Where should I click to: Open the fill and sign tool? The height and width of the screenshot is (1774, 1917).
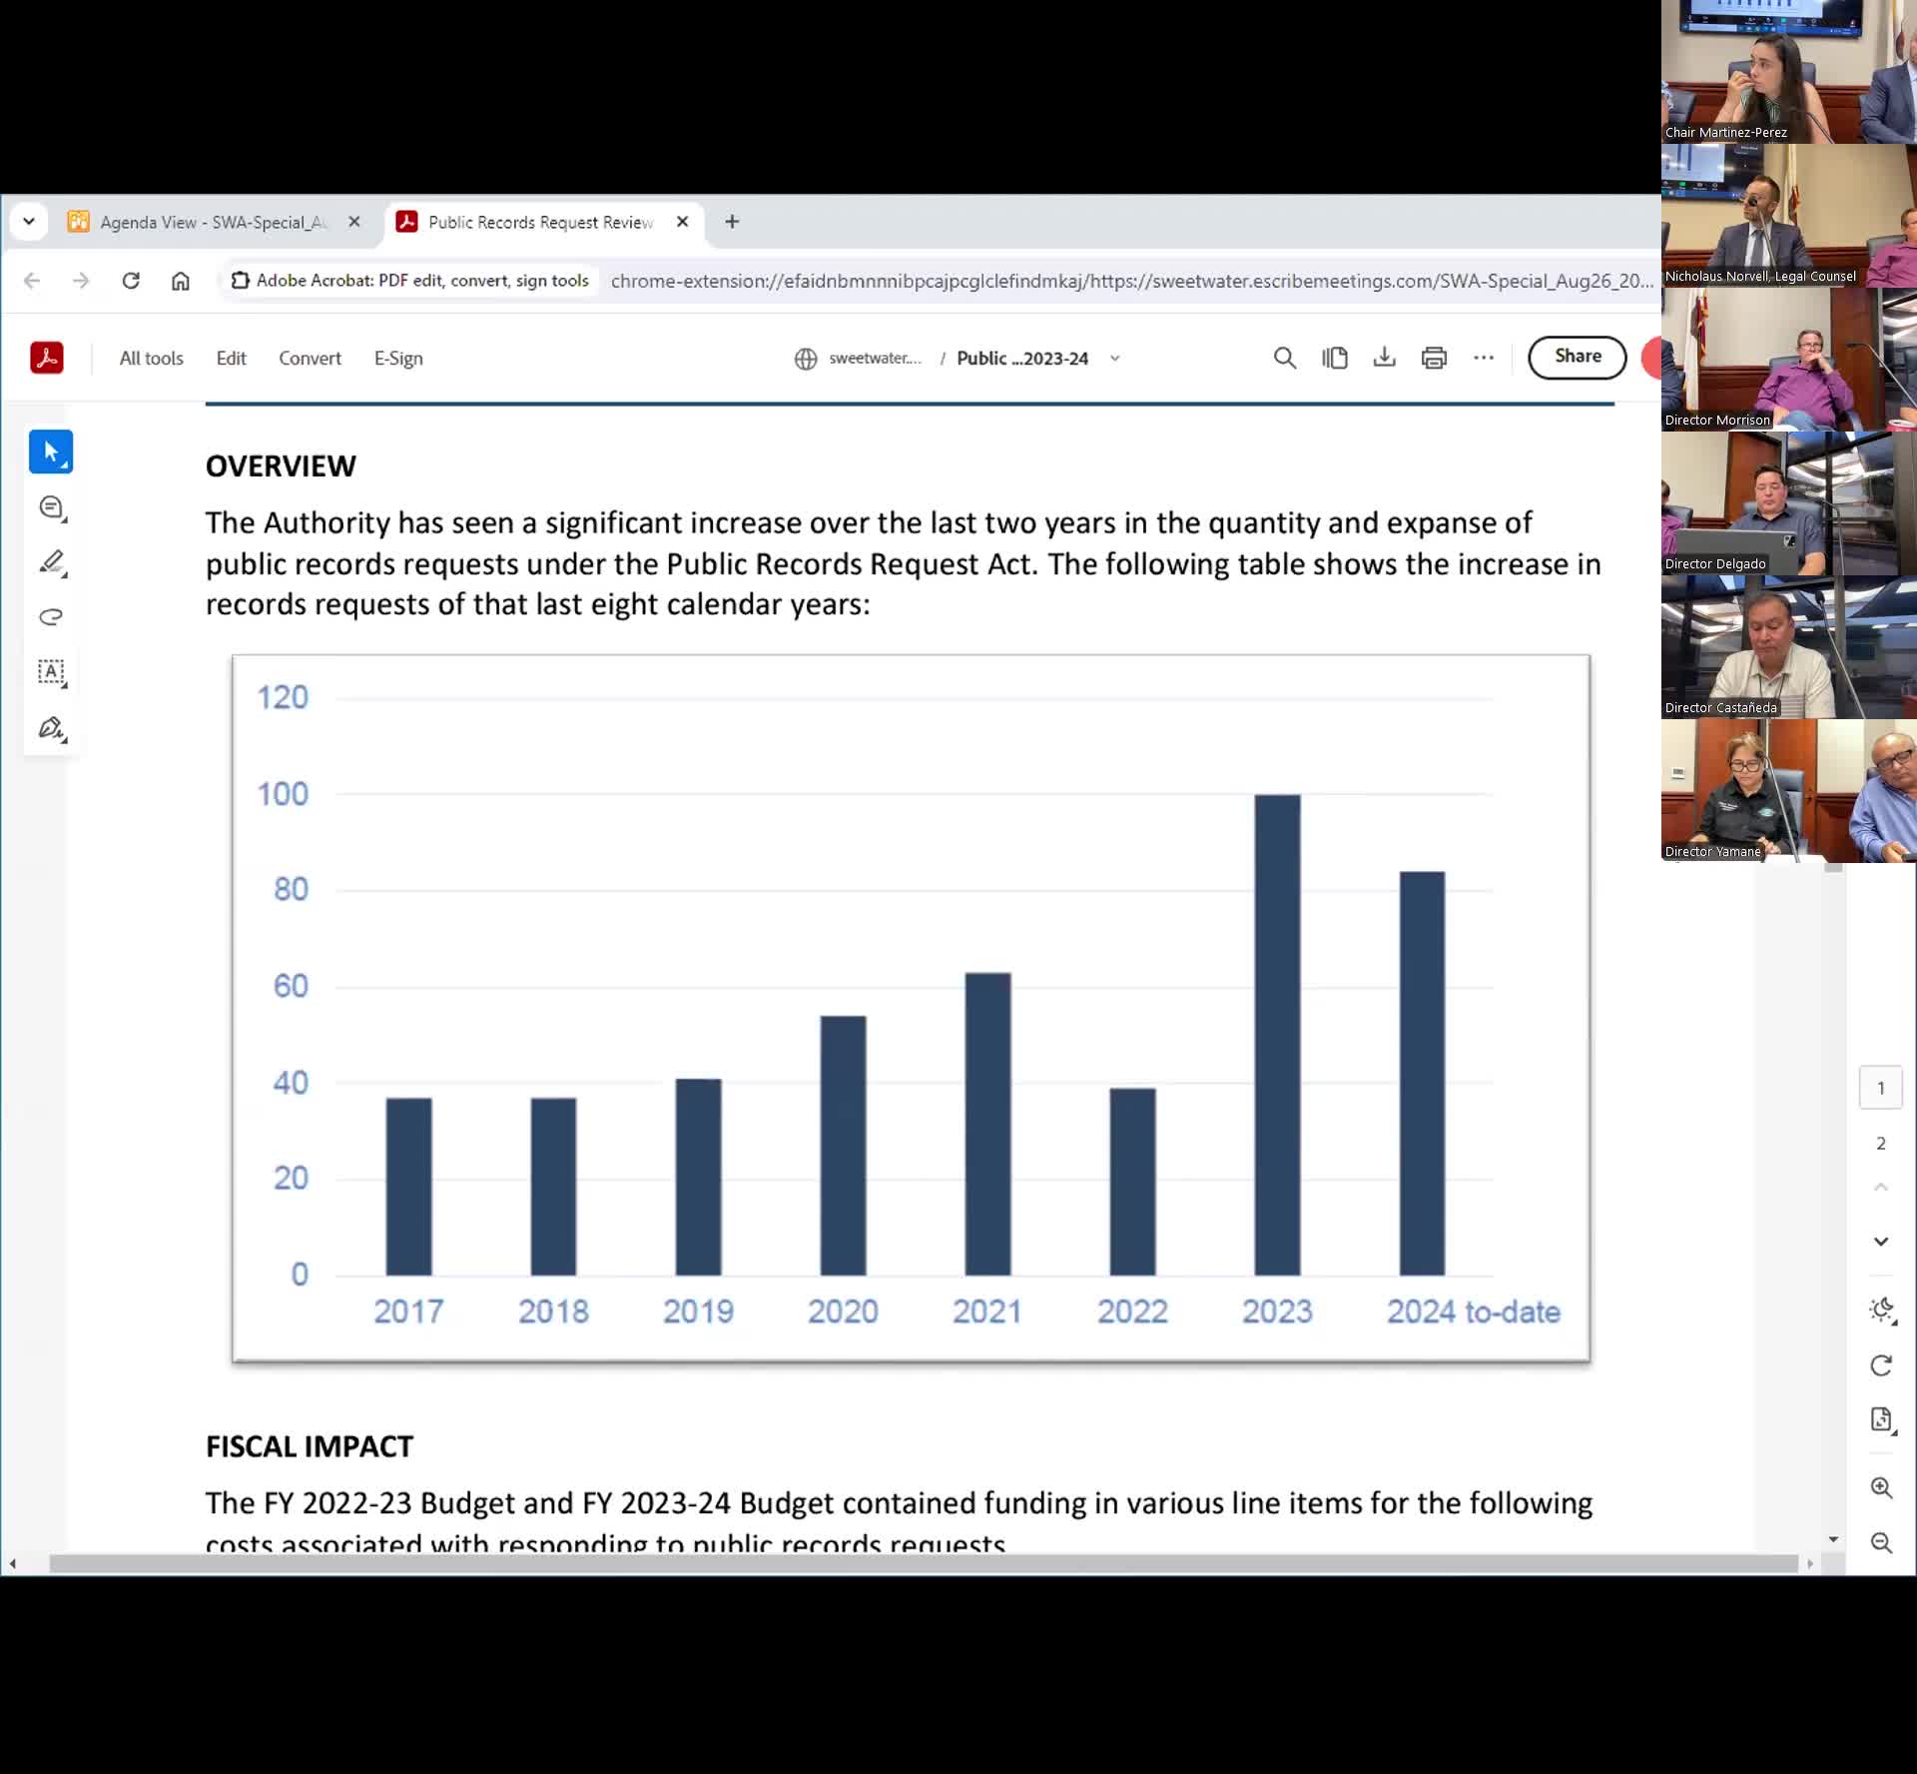(x=51, y=728)
